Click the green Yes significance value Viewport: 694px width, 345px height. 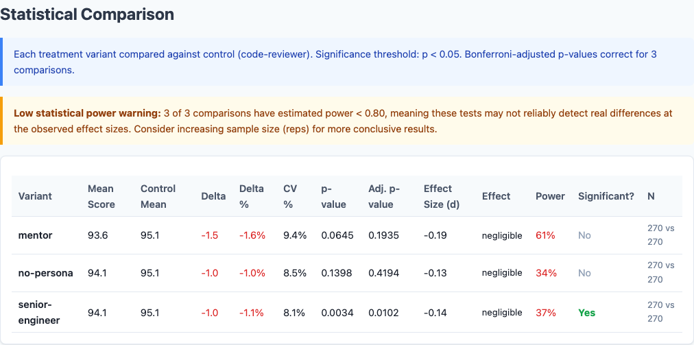click(x=587, y=313)
